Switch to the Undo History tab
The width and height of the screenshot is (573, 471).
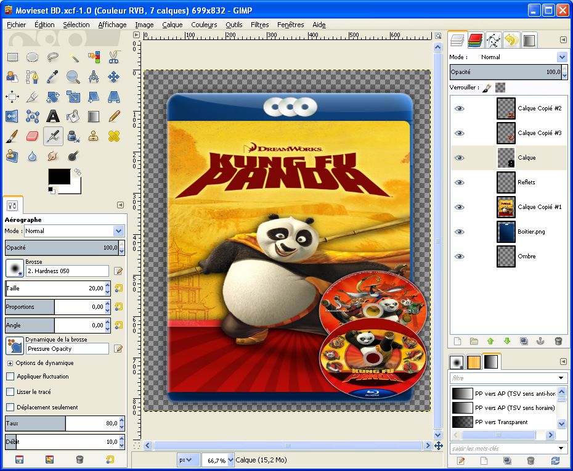[511, 40]
